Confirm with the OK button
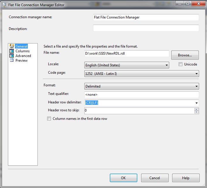The height and width of the screenshot is (188, 207). pyautogui.click(x=124, y=178)
